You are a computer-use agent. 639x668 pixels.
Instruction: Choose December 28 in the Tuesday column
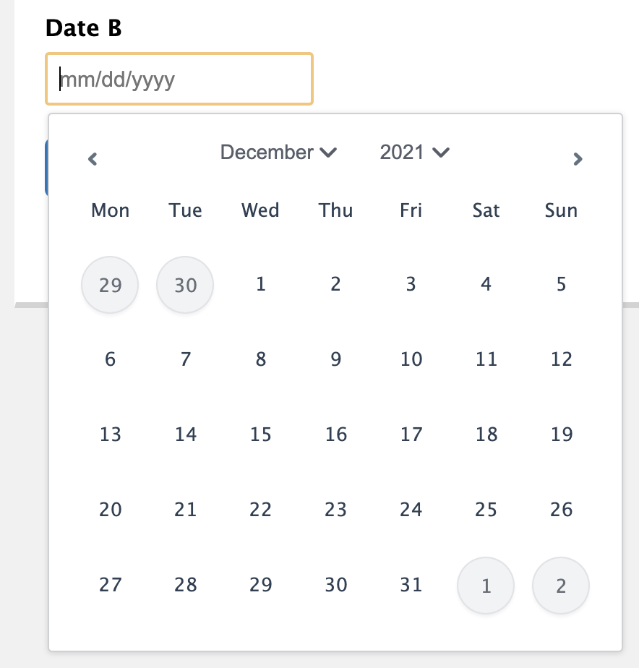(x=185, y=586)
